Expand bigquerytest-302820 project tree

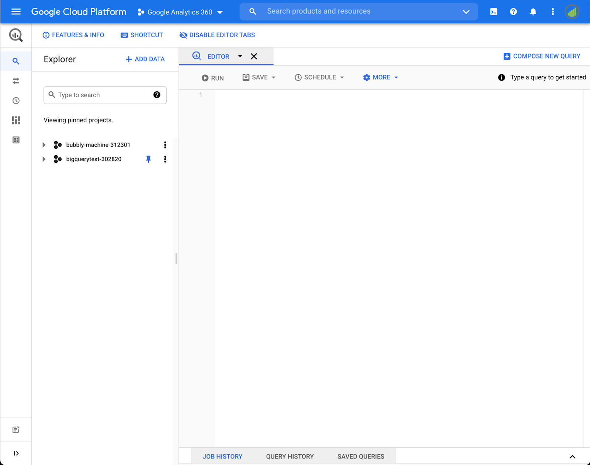point(44,159)
